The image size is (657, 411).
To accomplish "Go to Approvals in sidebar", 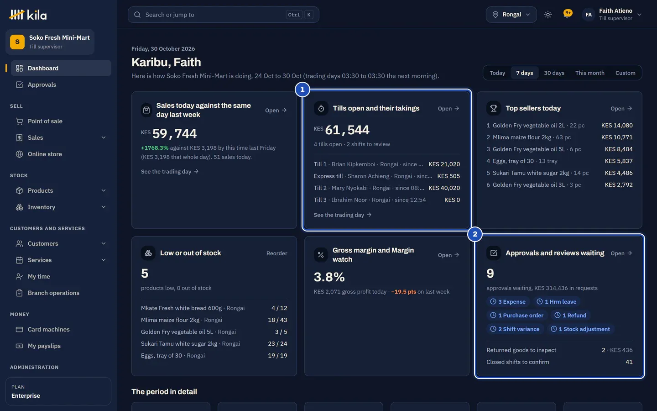I will coord(61,84).
